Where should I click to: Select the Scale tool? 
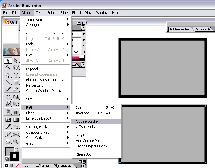click(16, 97)
